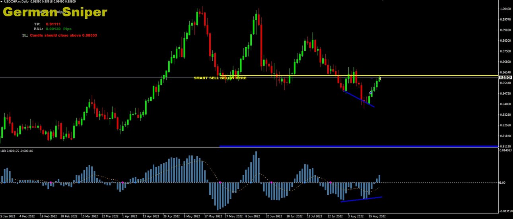The width and height of the screenshot is (513, 219).
Task: Click the 0.99020 price scale label
Action: pyautogui.click(x=506, y=30)
